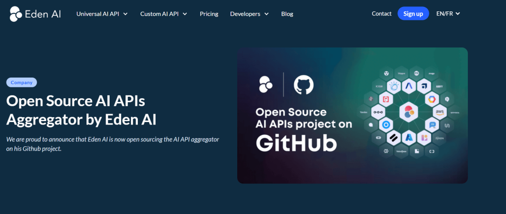Click the Eden AI logo in navbar
The width and height of the screenshot is (506, 214).
35,14
